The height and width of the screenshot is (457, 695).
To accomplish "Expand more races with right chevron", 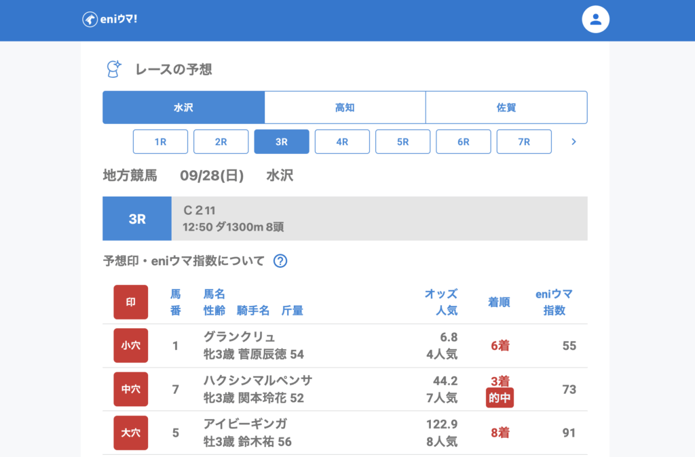I will 574,142.
